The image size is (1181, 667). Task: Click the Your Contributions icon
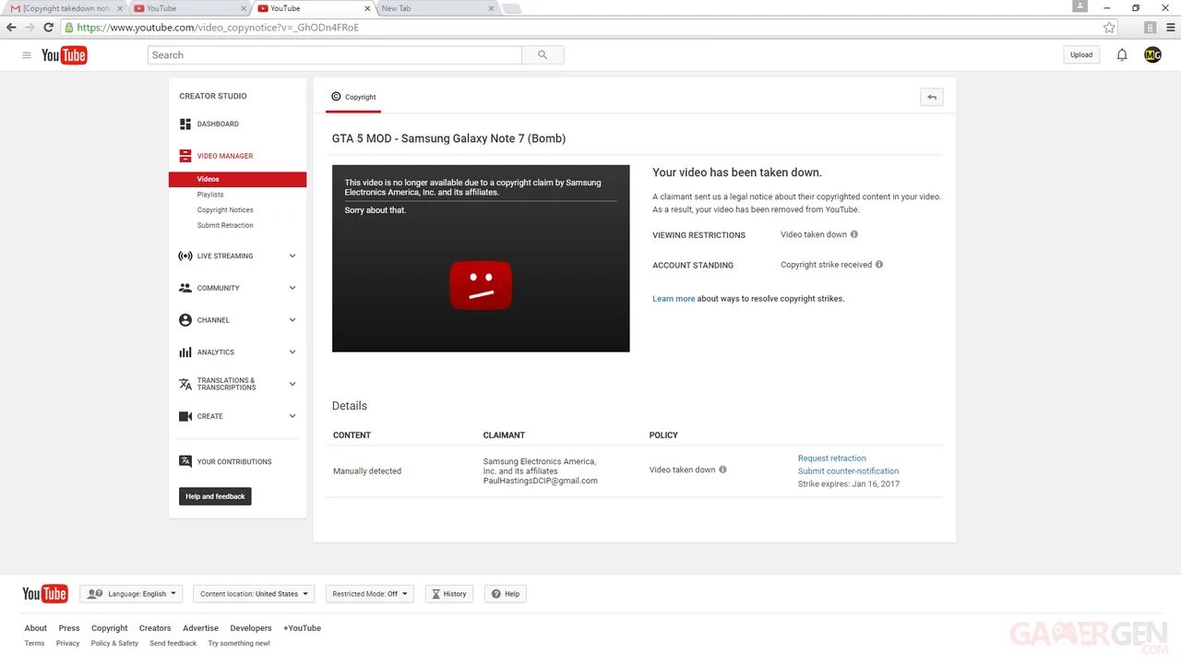185,461
